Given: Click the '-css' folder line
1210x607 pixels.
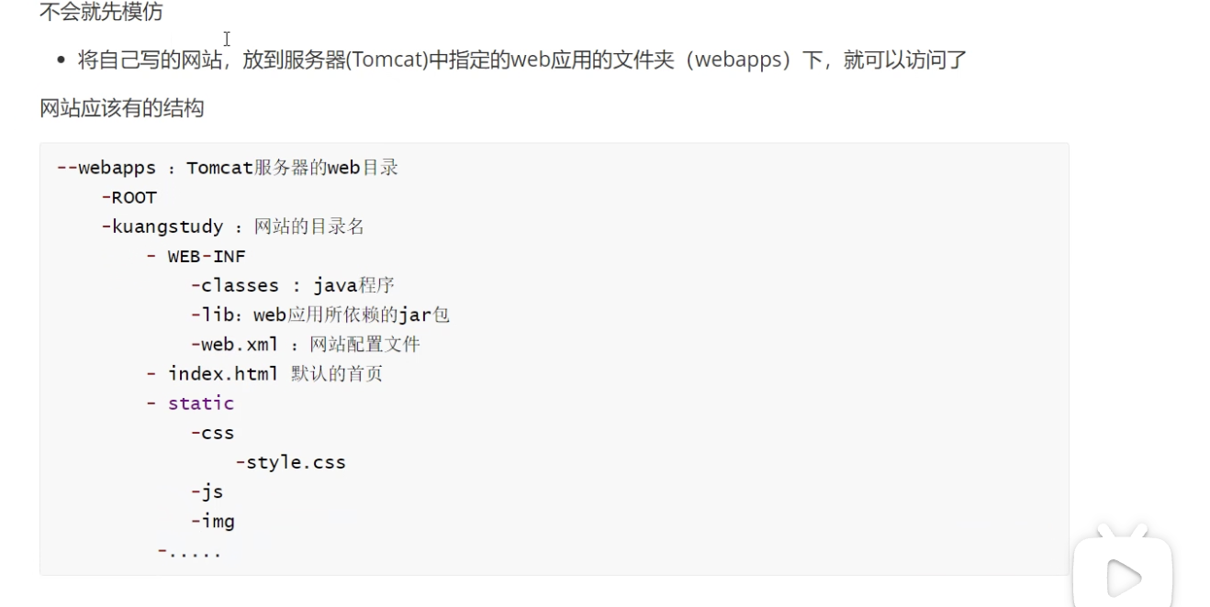Looking at the screenshot, I should tap(213, 433).
